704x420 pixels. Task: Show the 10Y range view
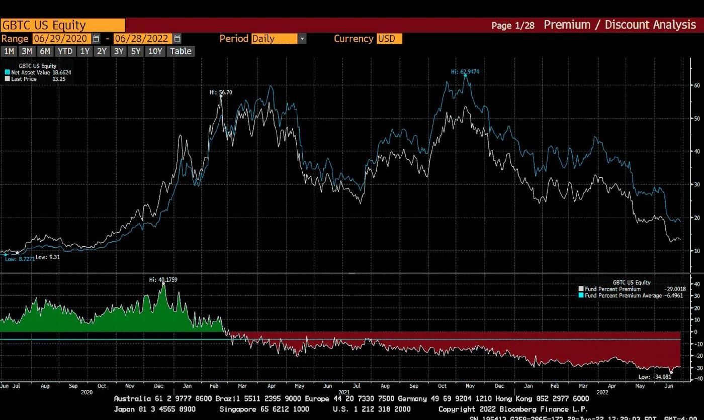coord(155,51)
